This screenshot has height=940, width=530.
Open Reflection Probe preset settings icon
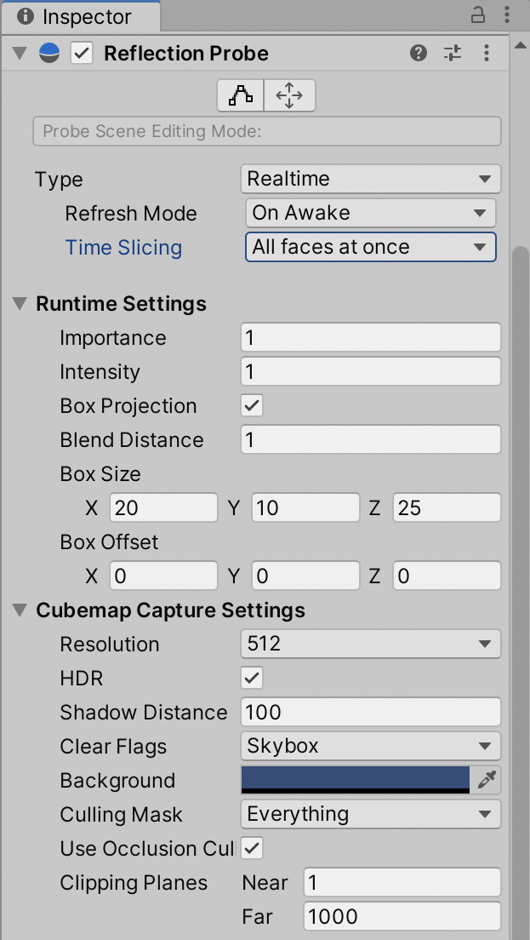(x=453, y=54)
